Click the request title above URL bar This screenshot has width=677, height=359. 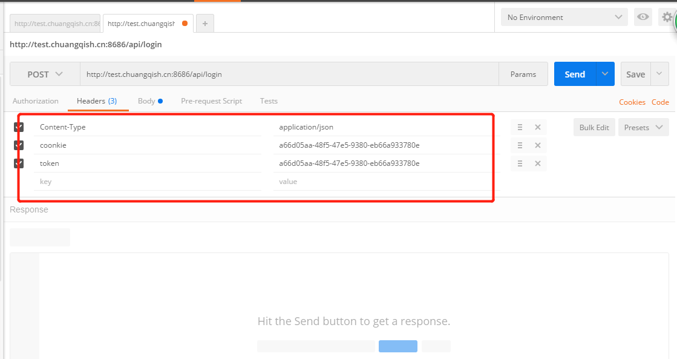(85, 44)
